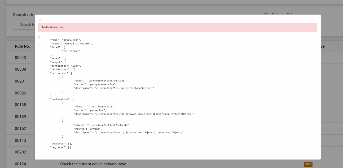The height and width of the screenshot is (168, 343).
Task: Select rule 00201 in the table
Action: click(20, 81)
